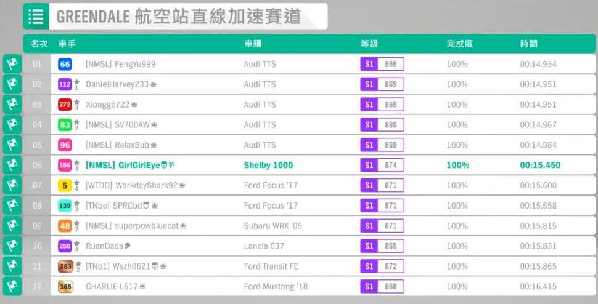The height and width of the screenshot is (304, 598).
Task: Click the checkered flag icon for rank 12
Action: click(x=12, y=286)
